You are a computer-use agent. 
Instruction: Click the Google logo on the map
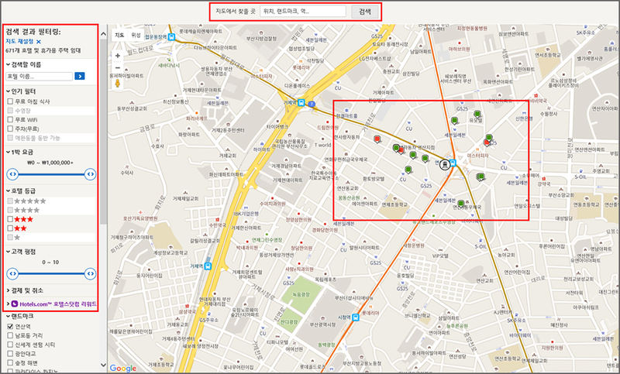(x=123, y=367)
